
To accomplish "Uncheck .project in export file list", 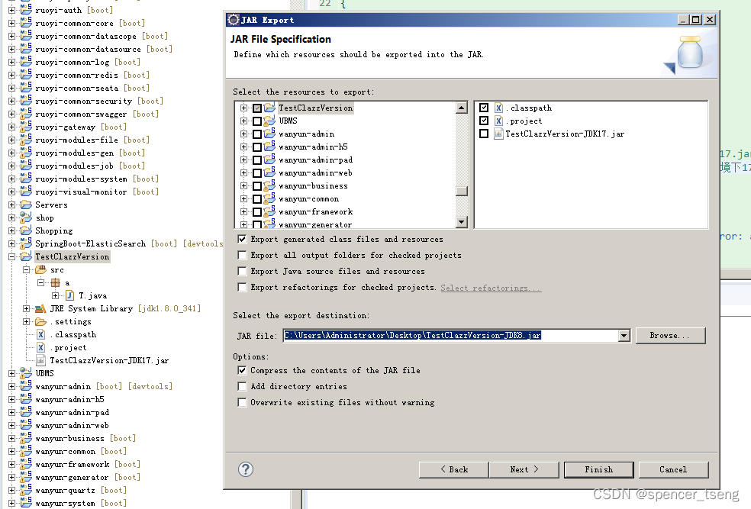I will tap(484, 121).
